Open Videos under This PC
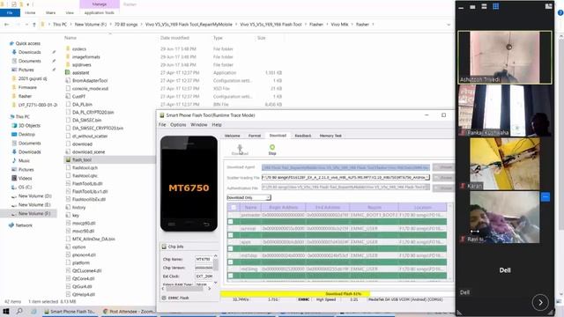The width and height of the screenshot is (564, 317). click(25, 178)
